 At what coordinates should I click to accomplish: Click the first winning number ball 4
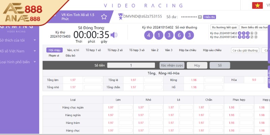[148, 35]
